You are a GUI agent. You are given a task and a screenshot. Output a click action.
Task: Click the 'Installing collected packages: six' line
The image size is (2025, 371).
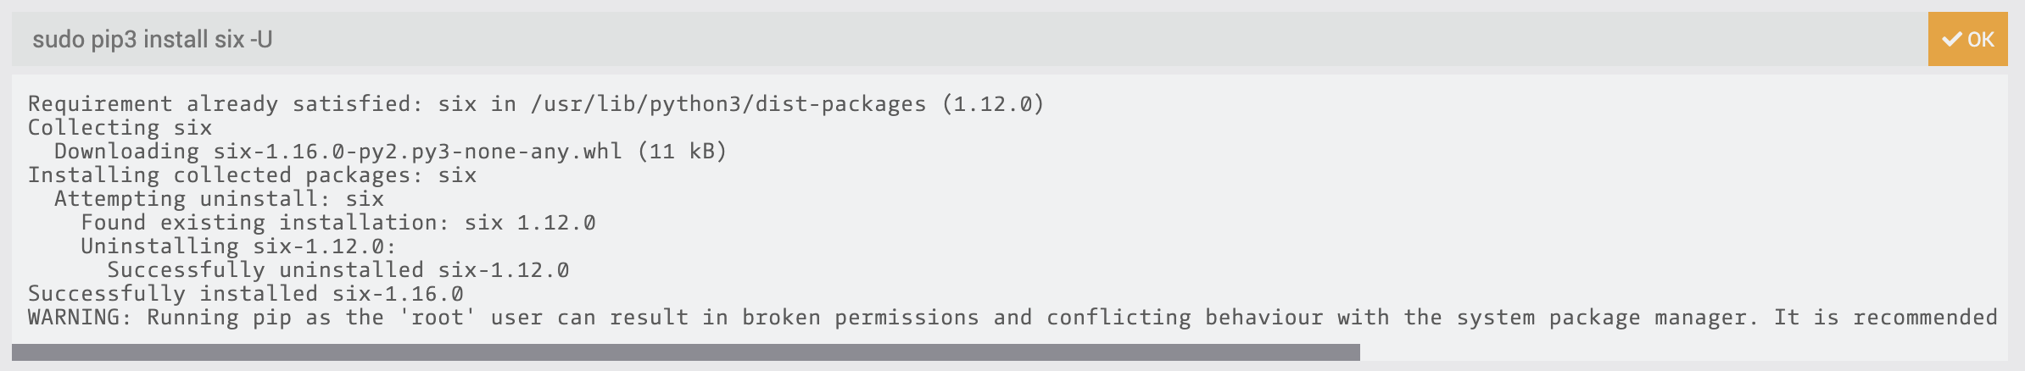click(252, 175)
